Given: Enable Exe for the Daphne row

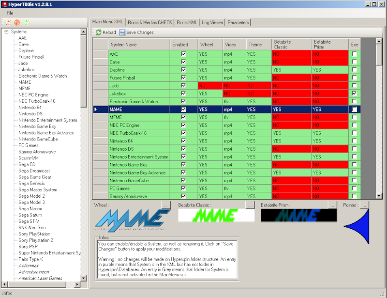Looking at the screenshot, I should (x=355, y=70).
